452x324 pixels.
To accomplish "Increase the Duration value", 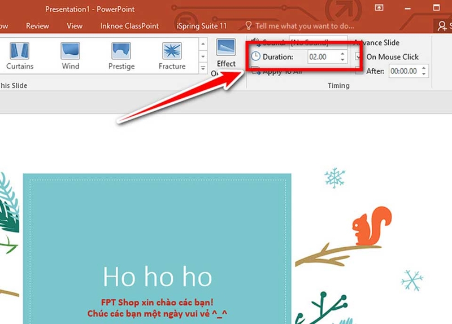I will click(x=342, y=54).
